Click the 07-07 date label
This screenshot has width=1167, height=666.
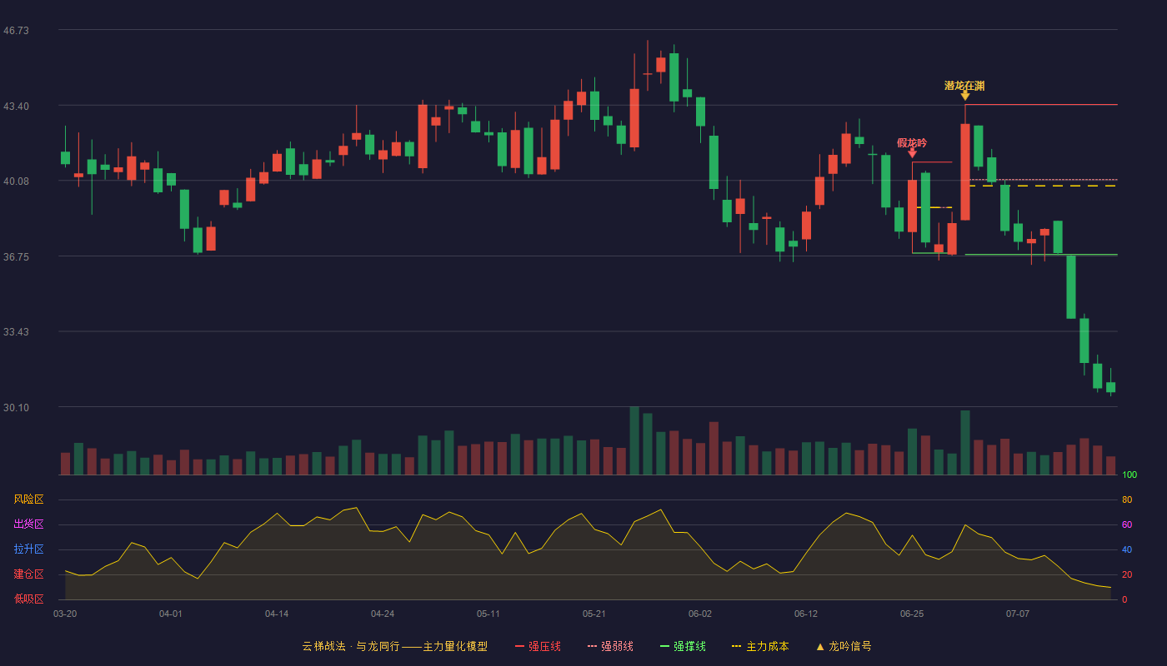[1018, 614]
